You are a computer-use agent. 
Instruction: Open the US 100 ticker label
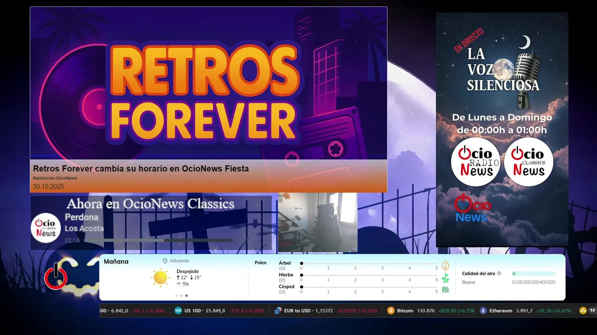[x=192, y=311]
